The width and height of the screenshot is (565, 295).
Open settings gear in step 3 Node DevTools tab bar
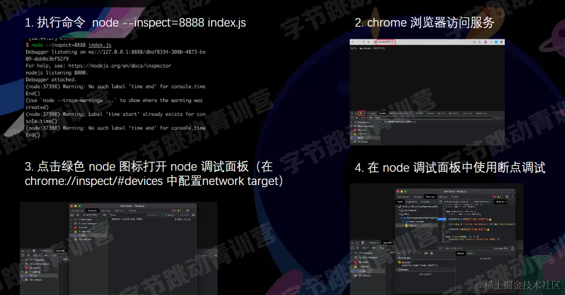(x=188, y=210)
